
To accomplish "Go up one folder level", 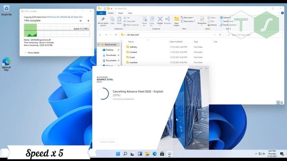I will tap(116, 35).
